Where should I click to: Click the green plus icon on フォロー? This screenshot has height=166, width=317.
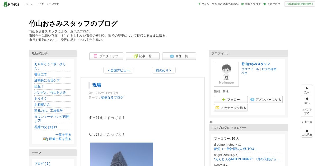[224, 100]
